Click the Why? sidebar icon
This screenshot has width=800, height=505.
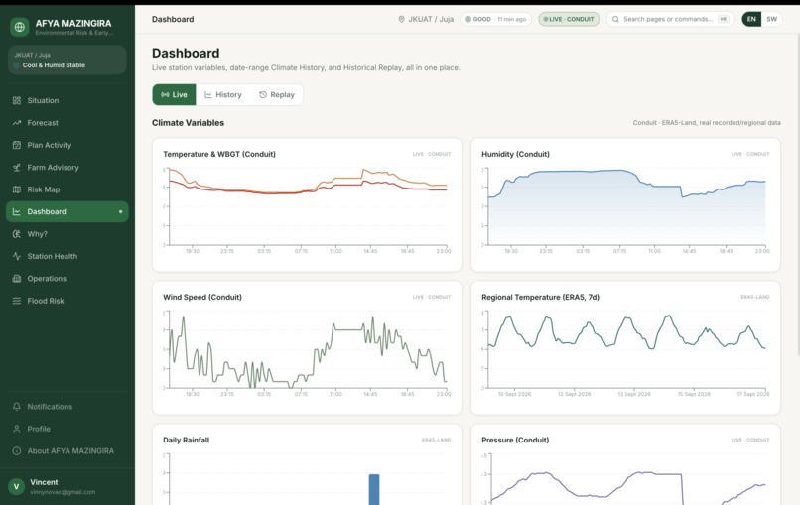[17, 234]
